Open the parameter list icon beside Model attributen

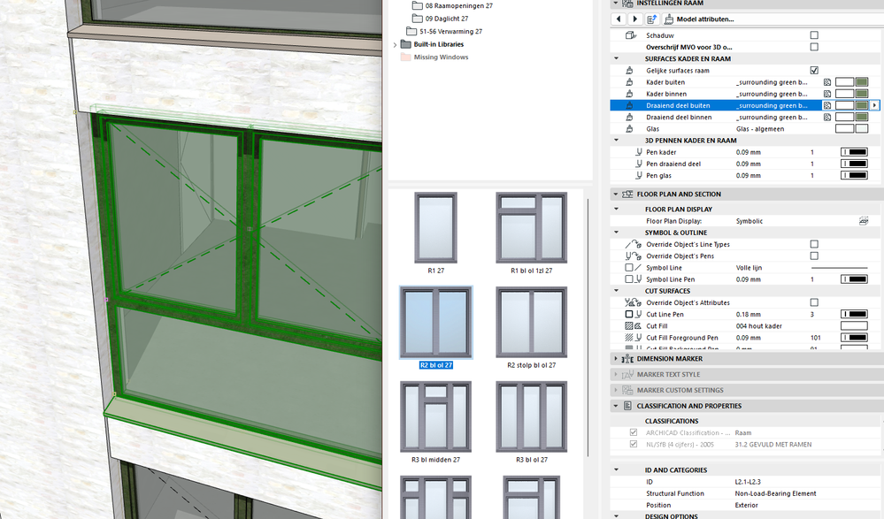coord(652,19)
